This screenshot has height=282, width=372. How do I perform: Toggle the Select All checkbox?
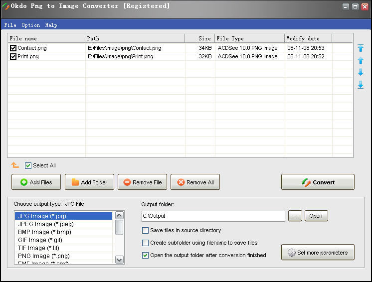pos(28,165)
